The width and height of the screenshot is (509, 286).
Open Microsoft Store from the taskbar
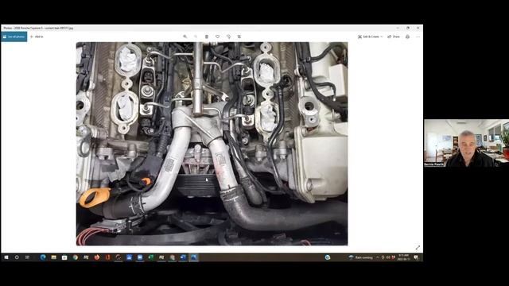[64, 257]
